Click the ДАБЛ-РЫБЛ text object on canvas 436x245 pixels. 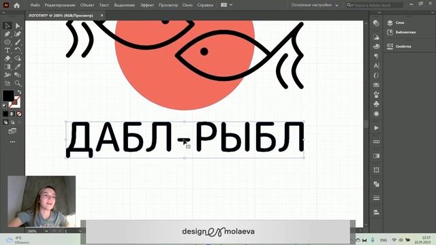185,140
